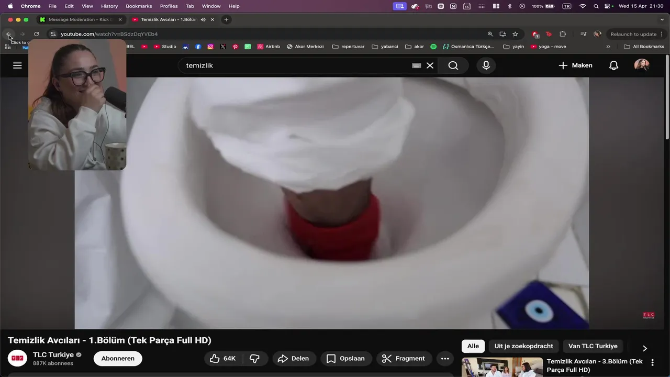Reload the page with refresh icon
670x377 pixels.
36,34
